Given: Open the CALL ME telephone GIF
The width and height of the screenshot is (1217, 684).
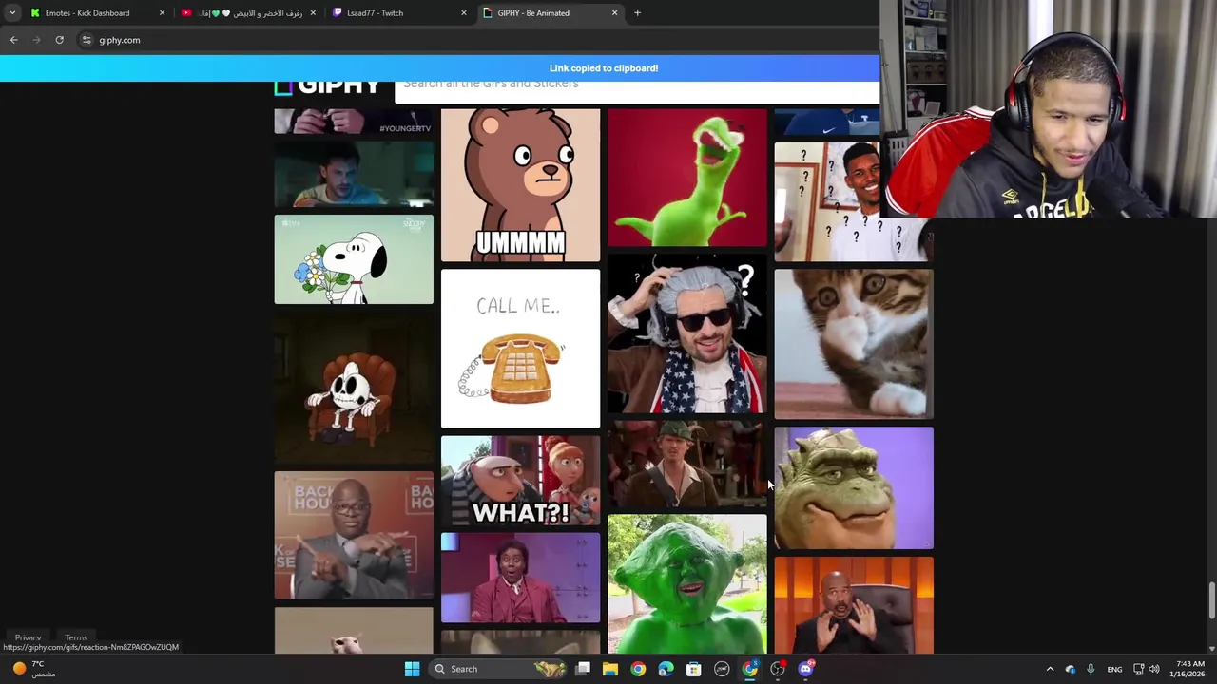Looking at the screenshot, I should coord(520,349).
